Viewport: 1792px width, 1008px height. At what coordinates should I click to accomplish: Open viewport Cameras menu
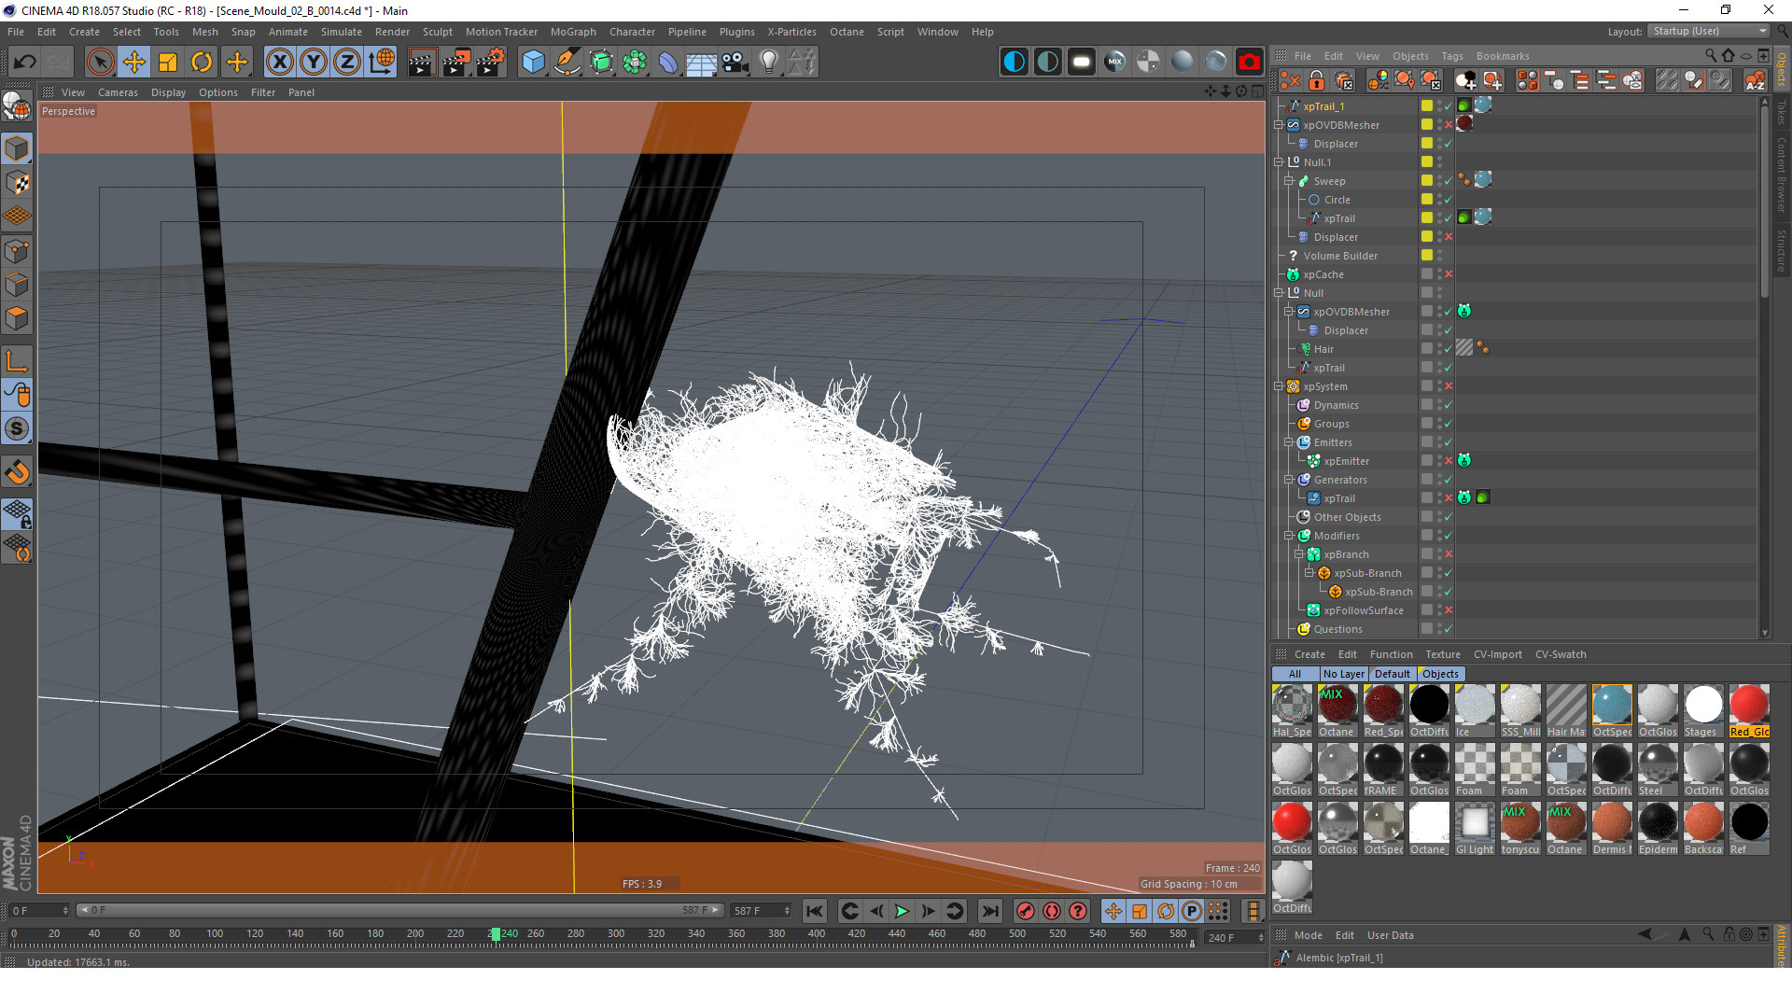coord(118,92)
